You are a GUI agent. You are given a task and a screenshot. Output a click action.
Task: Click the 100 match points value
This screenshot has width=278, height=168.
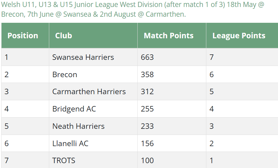pyautogui.click(x=147, y=160)
